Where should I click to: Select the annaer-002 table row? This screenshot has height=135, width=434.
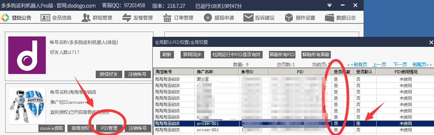(294, 130)
